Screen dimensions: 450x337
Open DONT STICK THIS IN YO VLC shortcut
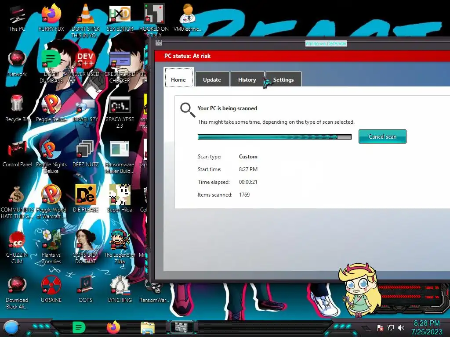pos(86,21)
